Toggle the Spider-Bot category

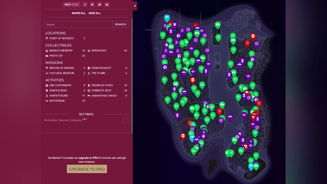point(107,51)
